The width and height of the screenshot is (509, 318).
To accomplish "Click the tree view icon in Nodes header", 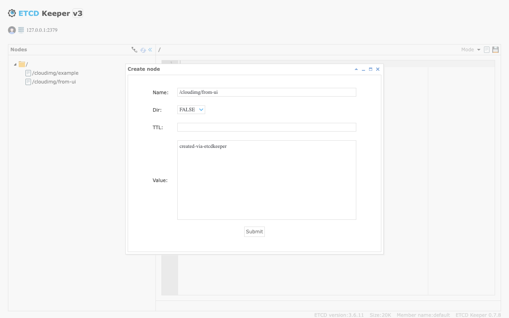I will tap(134, 50).
